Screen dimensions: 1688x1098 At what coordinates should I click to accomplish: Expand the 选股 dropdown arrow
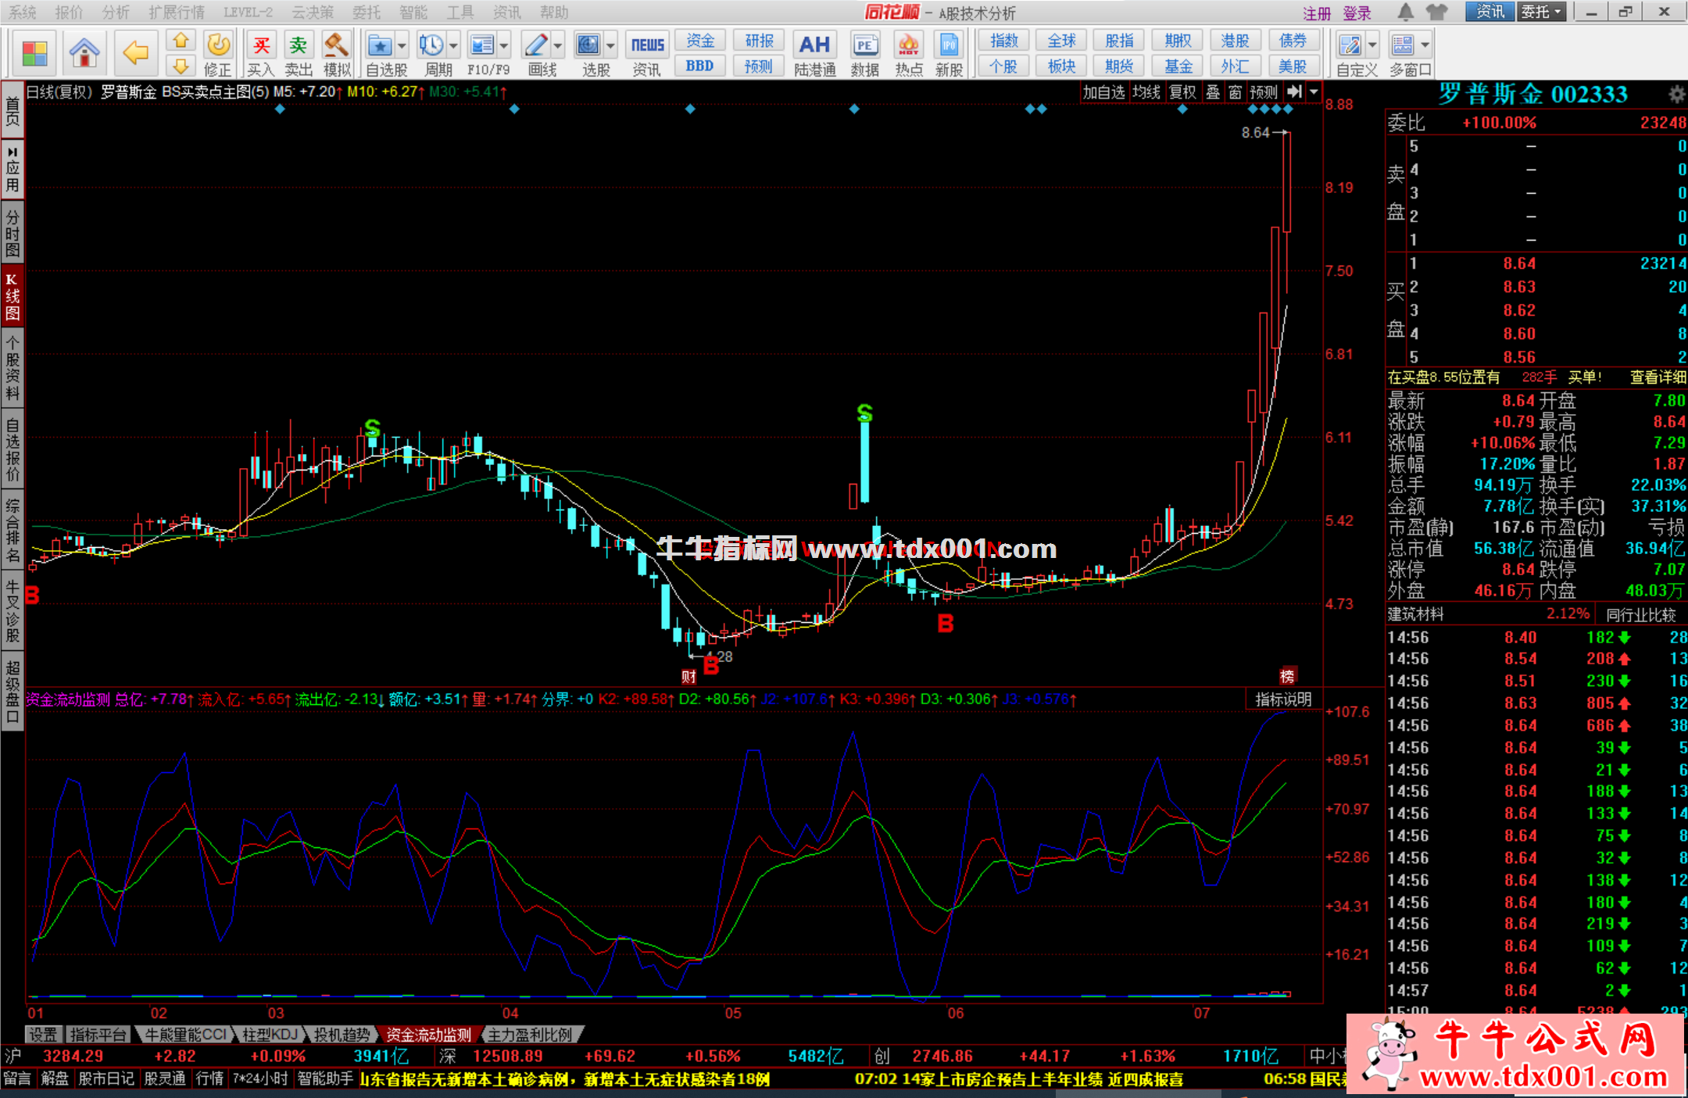click(610, 45)
